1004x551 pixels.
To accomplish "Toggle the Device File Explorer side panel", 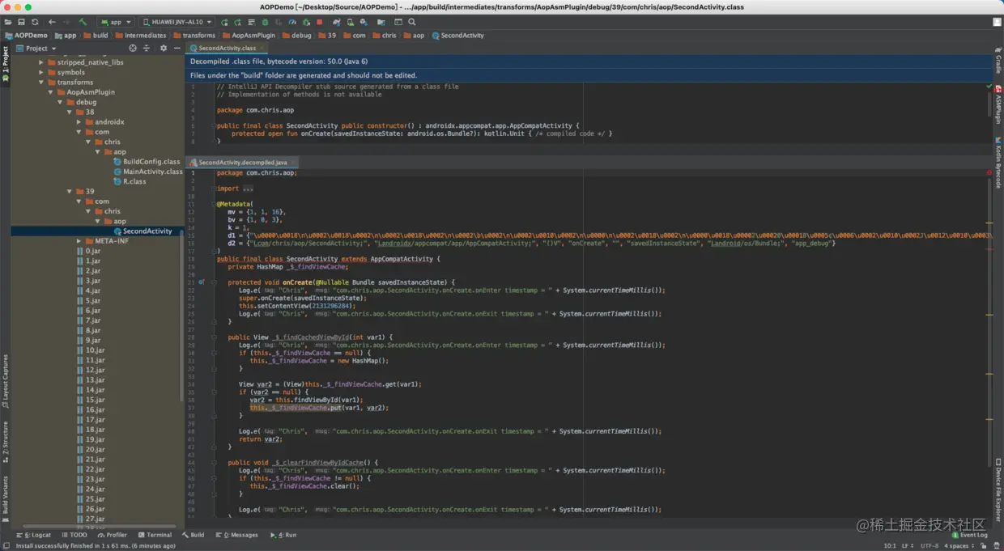I will coord(998,489).
